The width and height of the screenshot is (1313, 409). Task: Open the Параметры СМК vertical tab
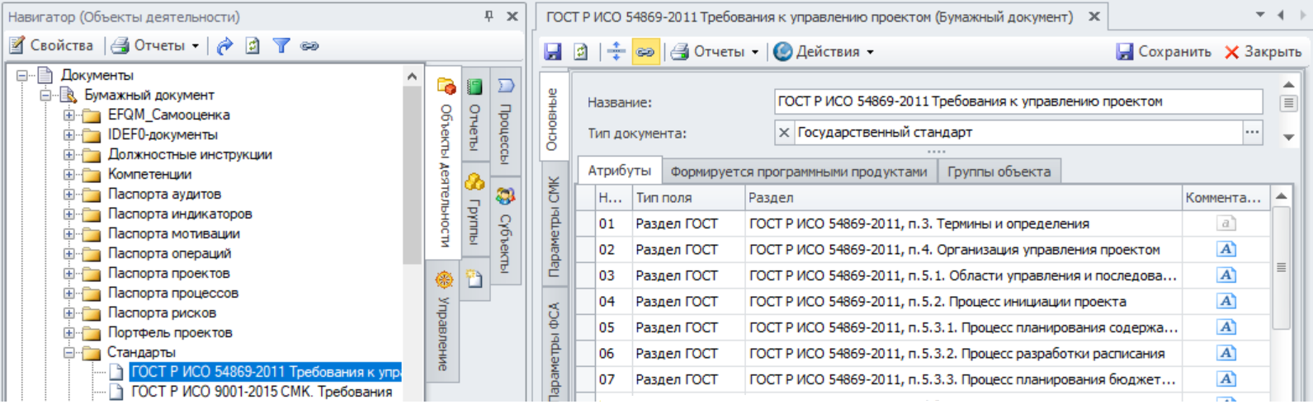[554, 226]
